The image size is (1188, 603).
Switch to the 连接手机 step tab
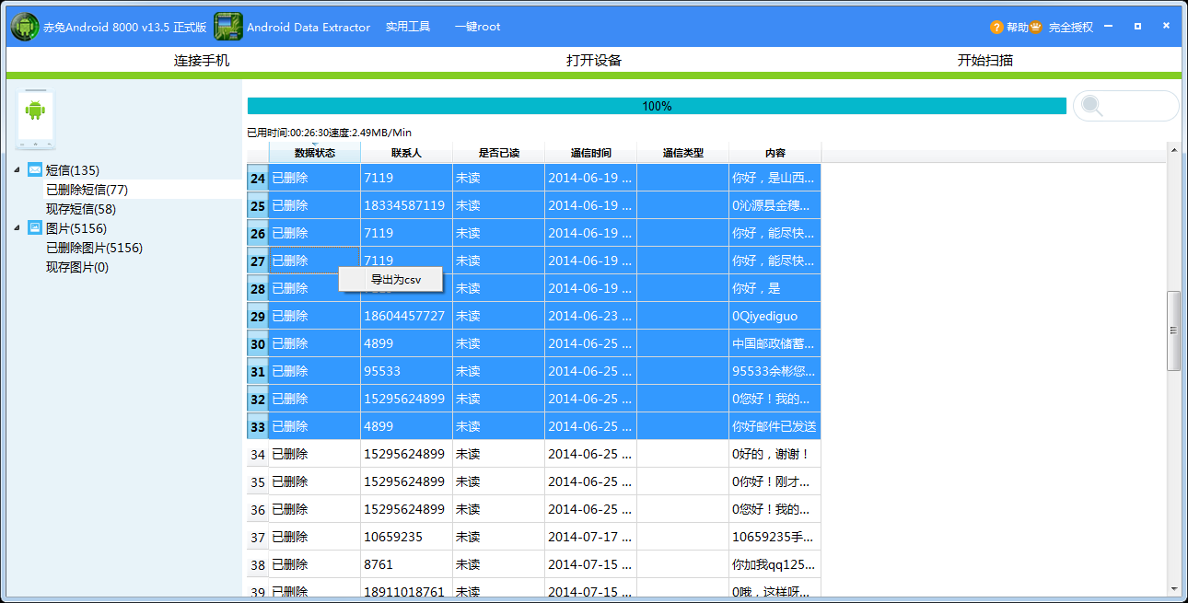[202, 61]
